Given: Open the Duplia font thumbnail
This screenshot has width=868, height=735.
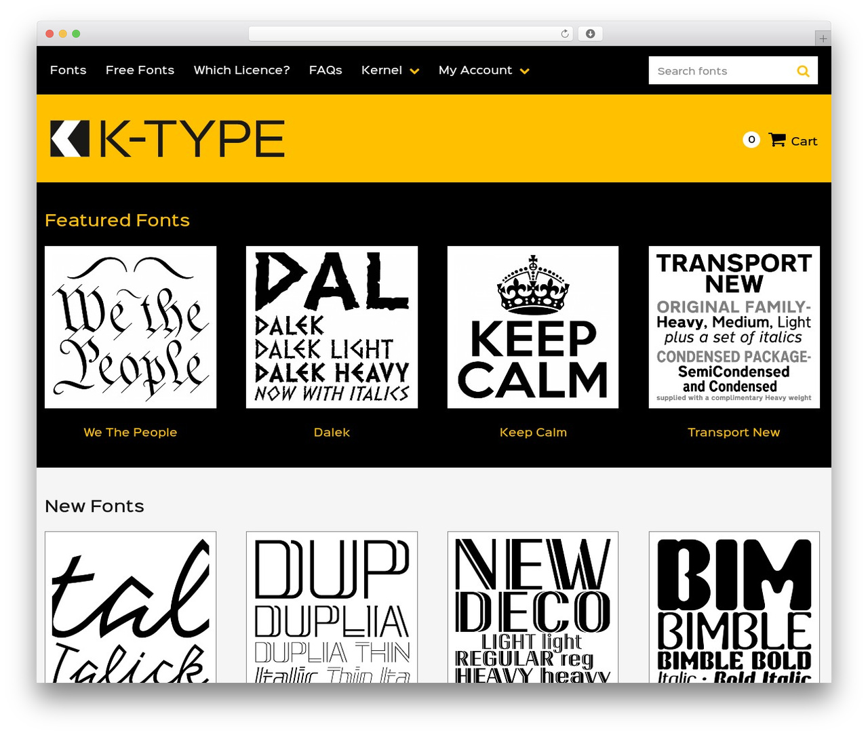Looking at the screenshot, I should [332, 607].
